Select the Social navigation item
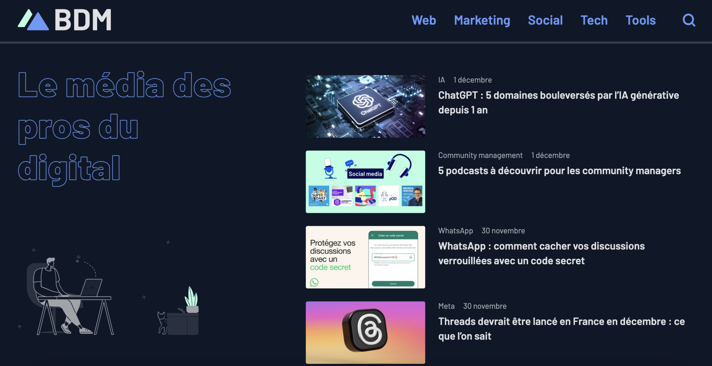Screen dimensions: 712x366 pyautogui.click(x=545, y=20)
